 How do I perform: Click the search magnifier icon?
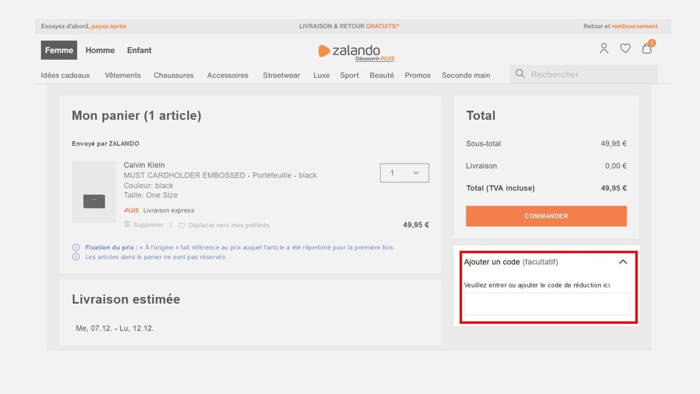click(x=520, y=74)
